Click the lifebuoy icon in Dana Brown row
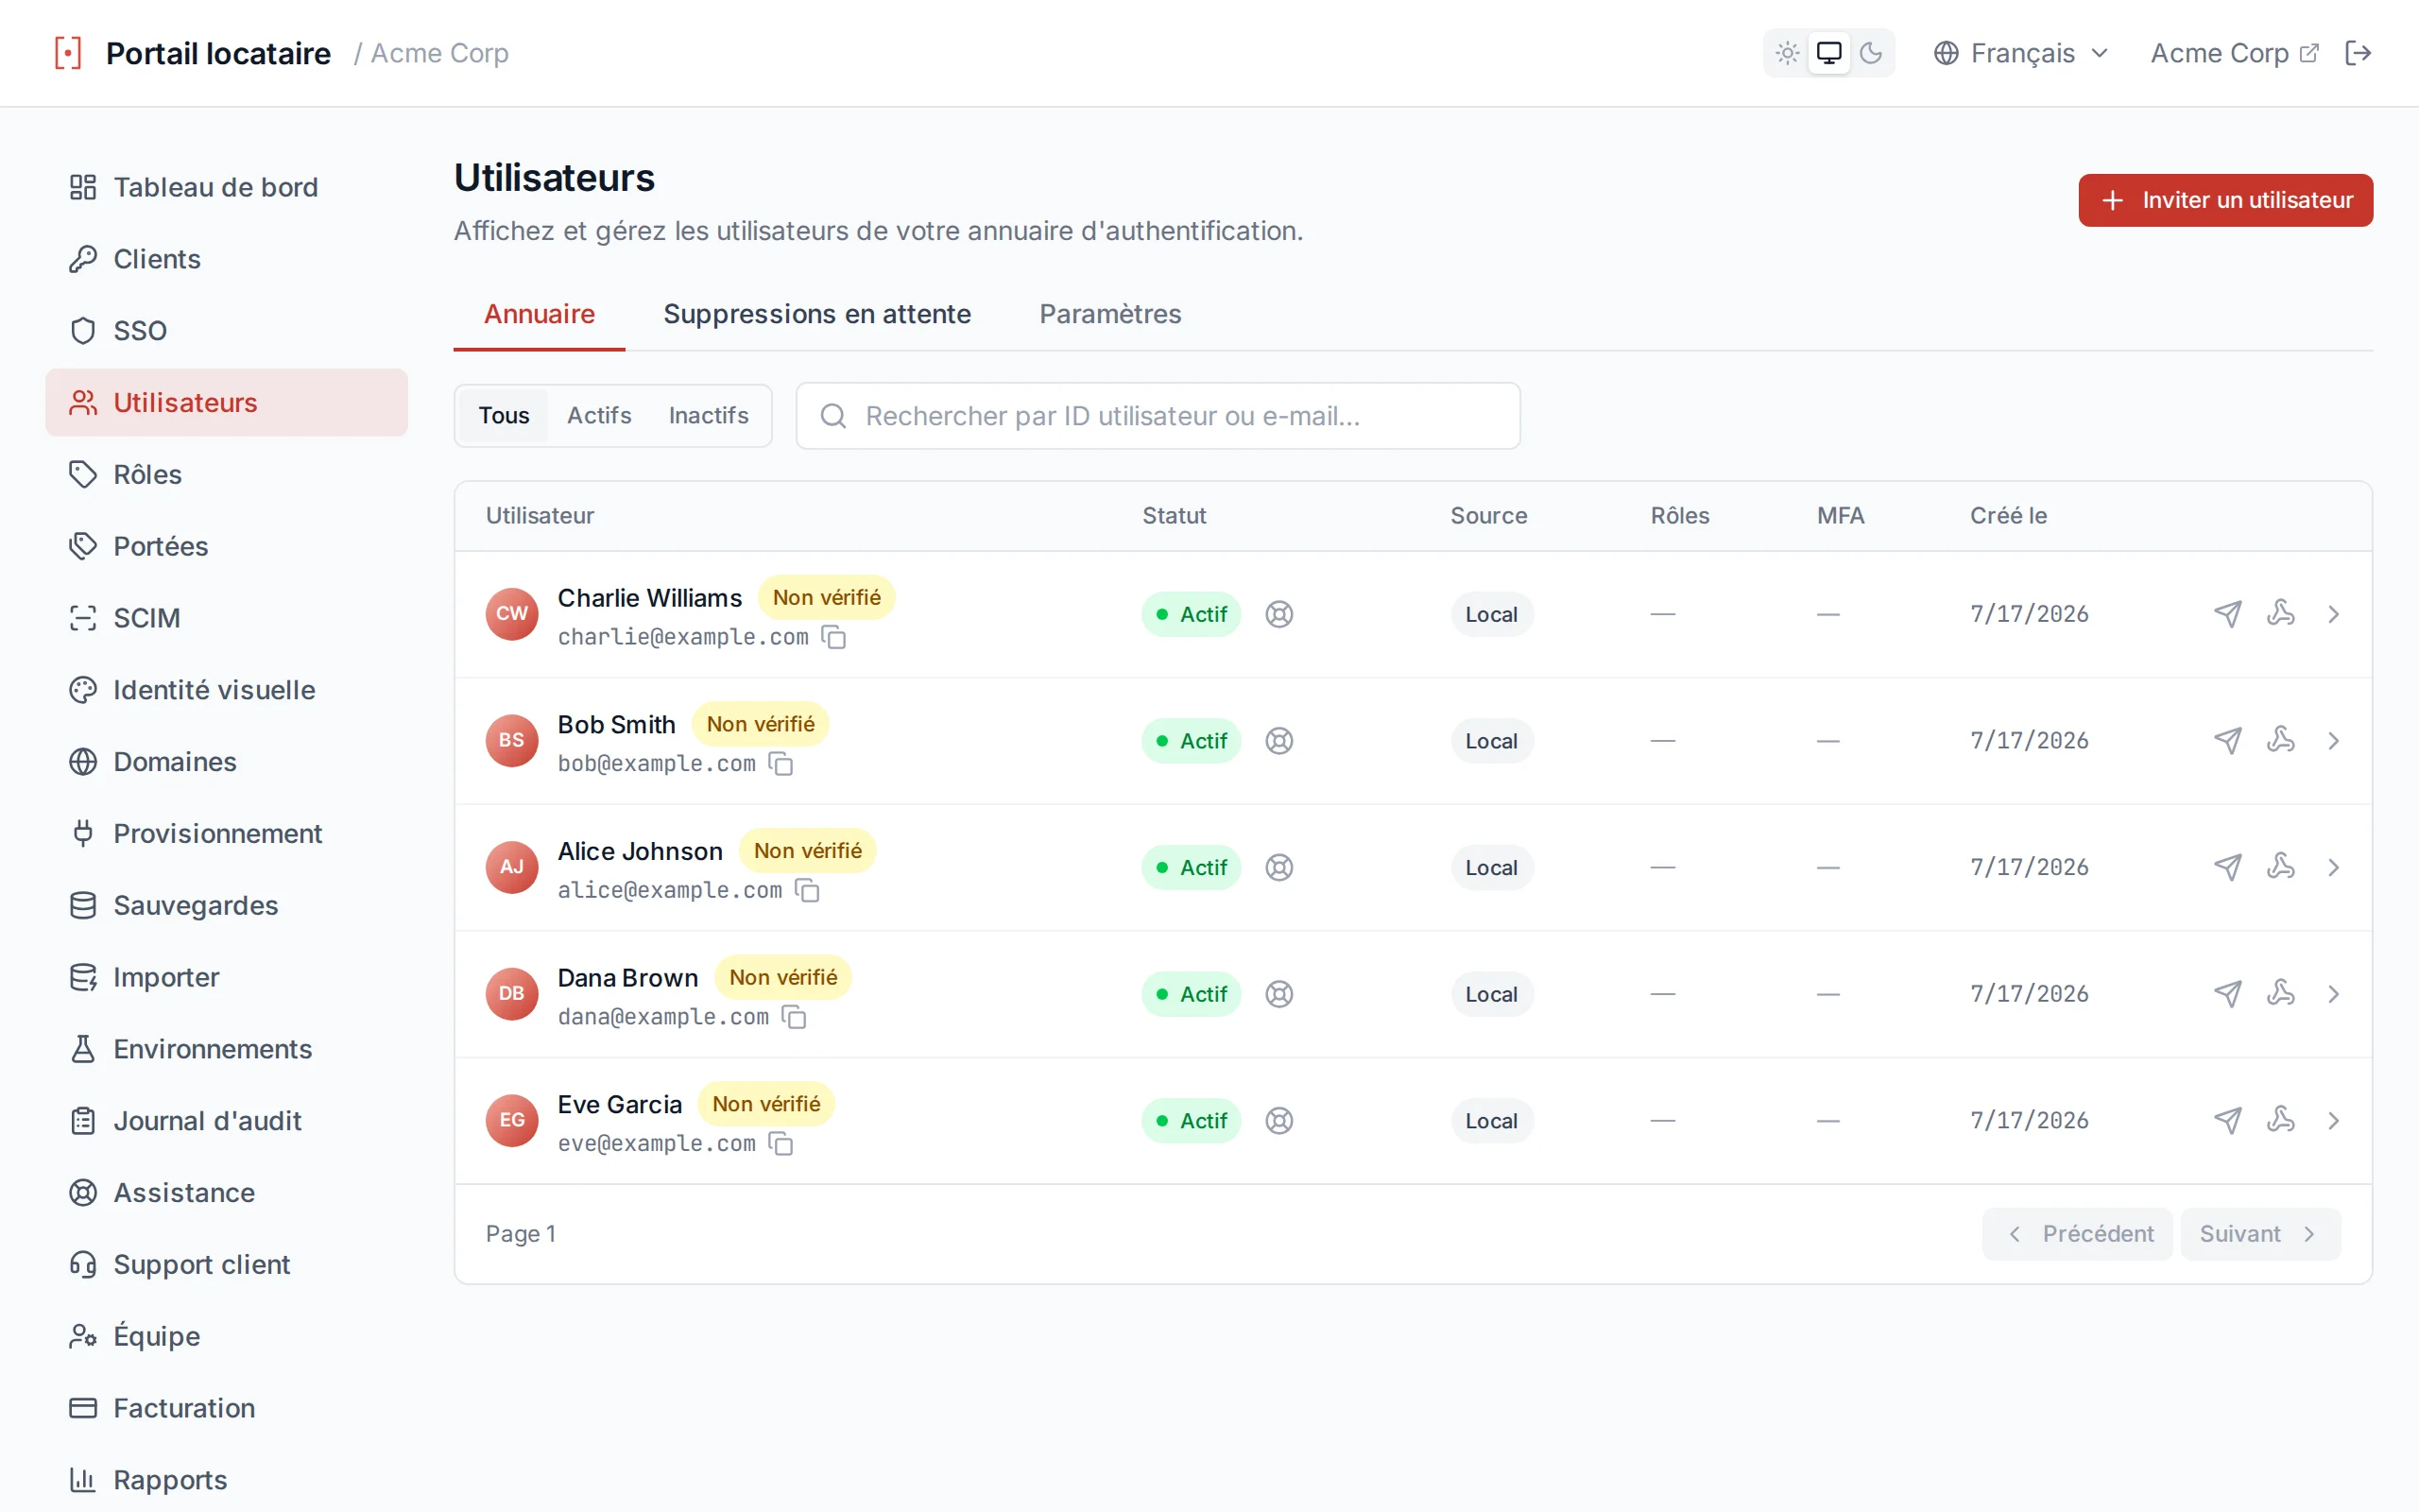Screen dimensions: 2419x1512 pyautogui.click(x=1278, y=994)
